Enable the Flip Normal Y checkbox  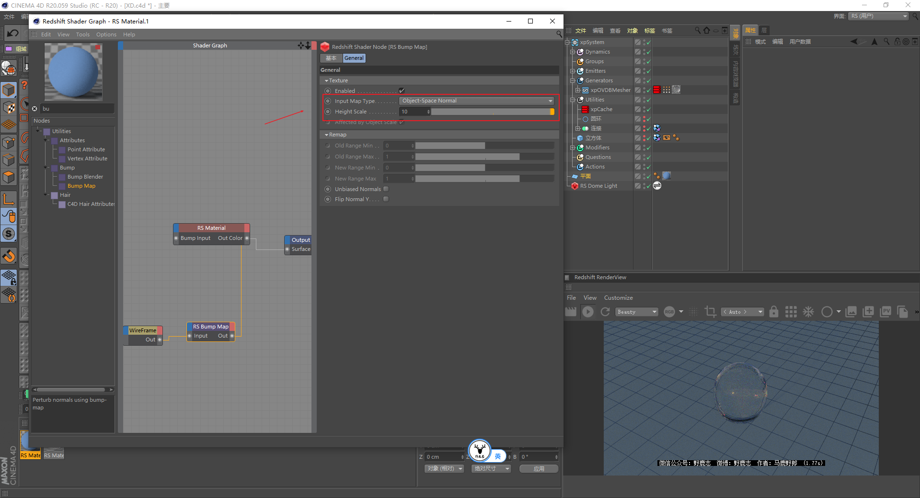coord(386,199)
